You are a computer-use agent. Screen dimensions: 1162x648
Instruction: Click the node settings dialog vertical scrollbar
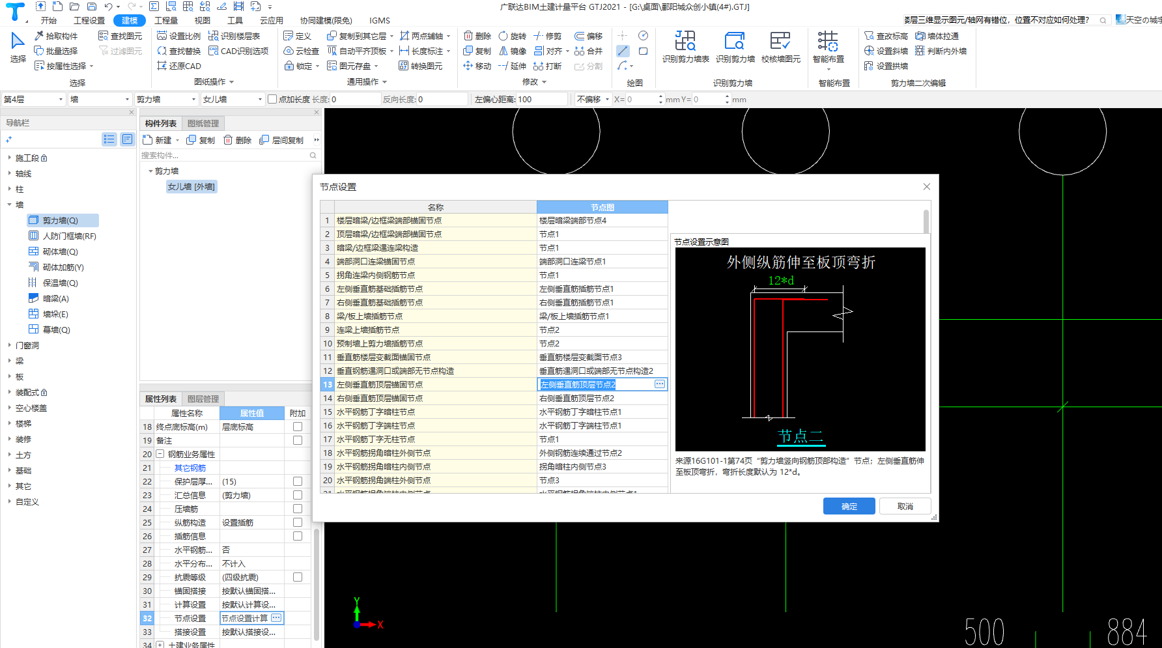coord(926,221)
